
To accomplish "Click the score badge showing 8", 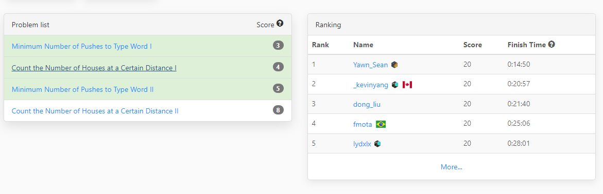I will pyautogui.click(x=279, y=110).
